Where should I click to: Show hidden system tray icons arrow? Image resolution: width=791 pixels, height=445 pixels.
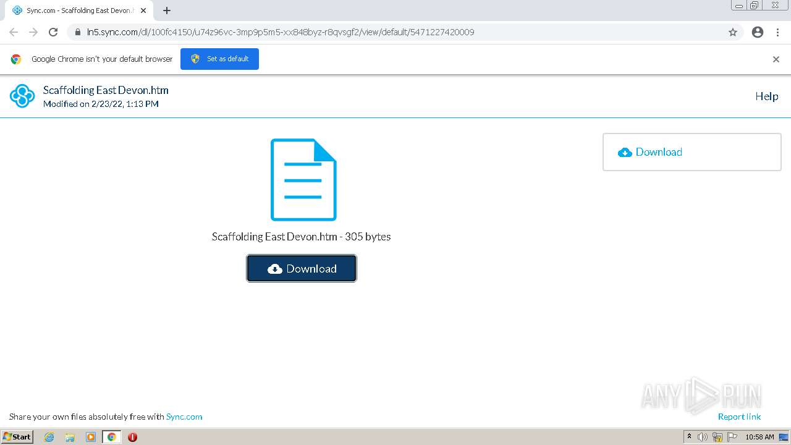tap(690, 437)
